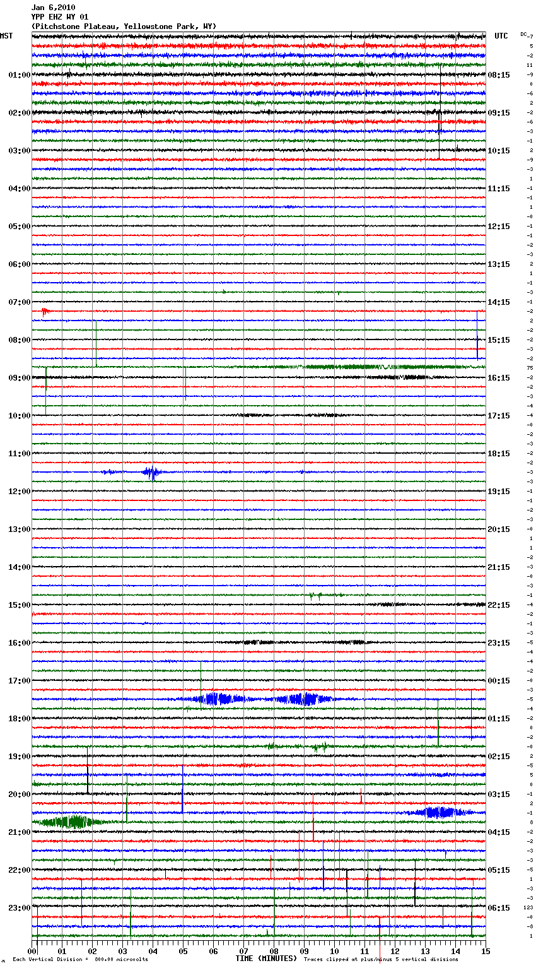Click the 11:15 UTC time label
The image size is (536, 968).
pyautogui.click(x=499, y=189)
